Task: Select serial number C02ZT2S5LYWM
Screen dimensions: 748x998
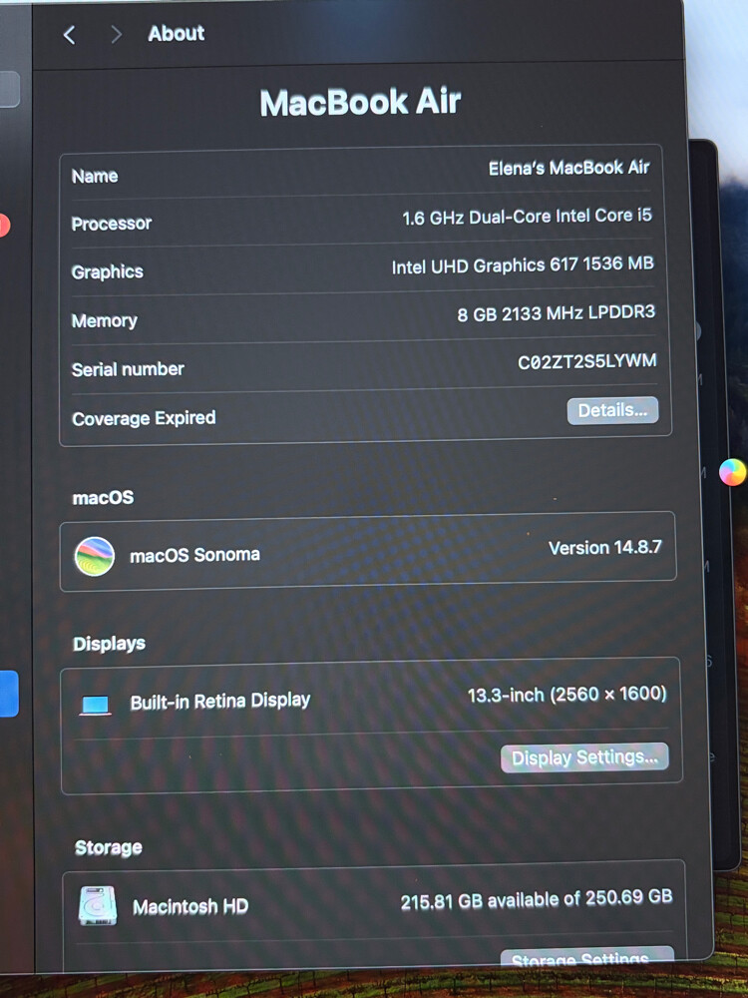Action: point(586,361)
